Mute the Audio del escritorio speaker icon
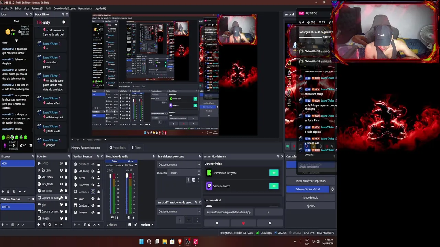This screenshot has height=247, width=440. [x=112, y=217]
